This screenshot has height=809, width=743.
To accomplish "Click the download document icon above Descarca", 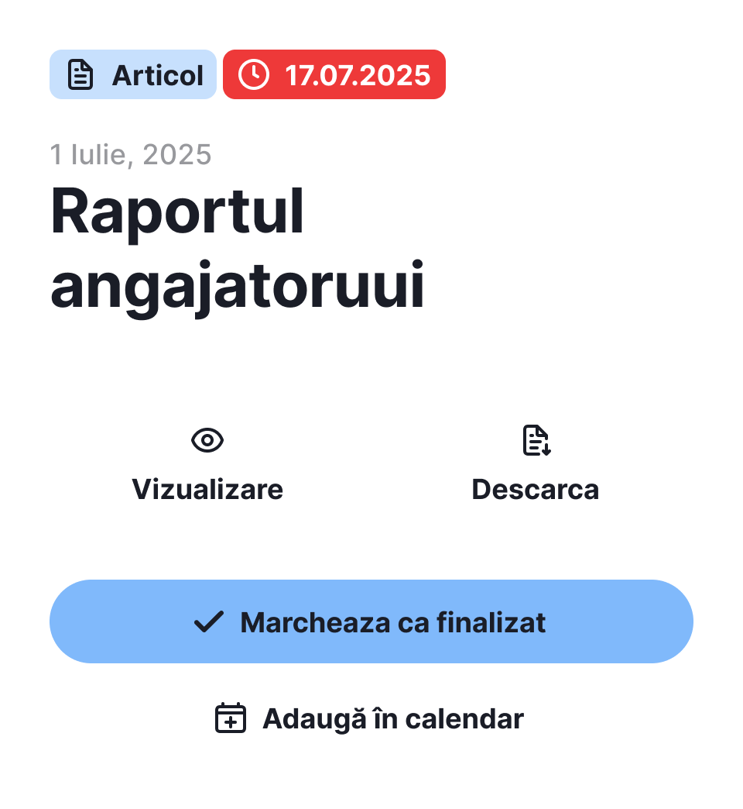I will point(536,441).
